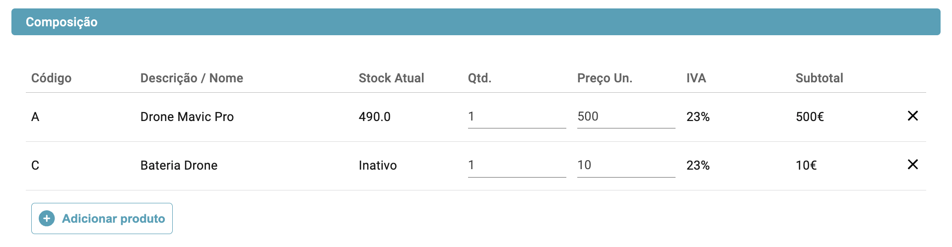Remove the Drone Mavic Pro row
The image size is (952, 247).
(x=912, y=116)
